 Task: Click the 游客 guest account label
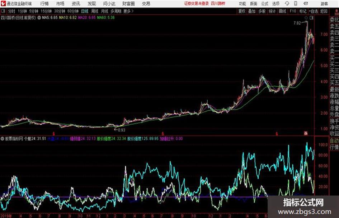tap(324, 4)
